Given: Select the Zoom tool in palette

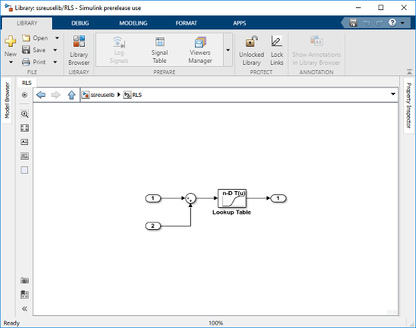Looking at the screenshot, I should (25, 114).
